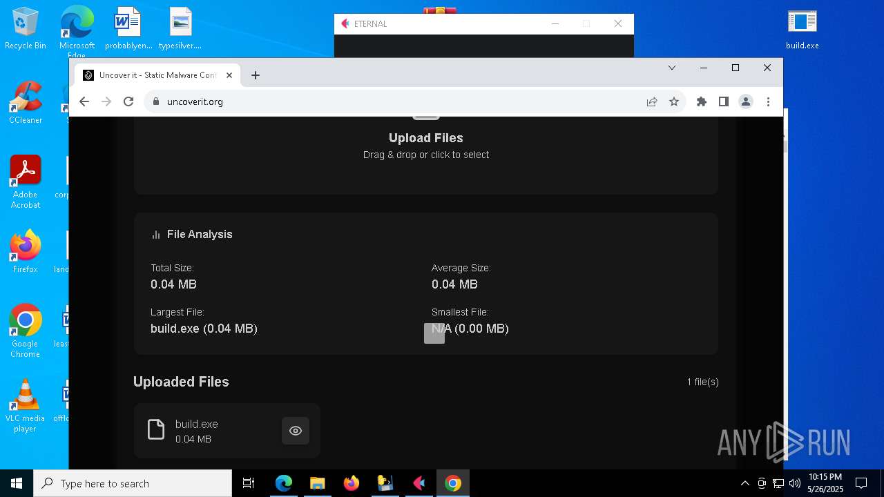The width and height of the screenshot is (884, 497).
Task: Open Chrome profile avatar
Action: [x=746, y=101]
